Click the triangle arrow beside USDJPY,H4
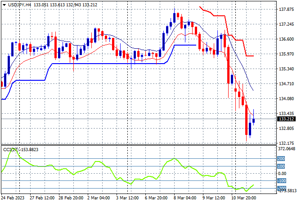 [4, 5]
